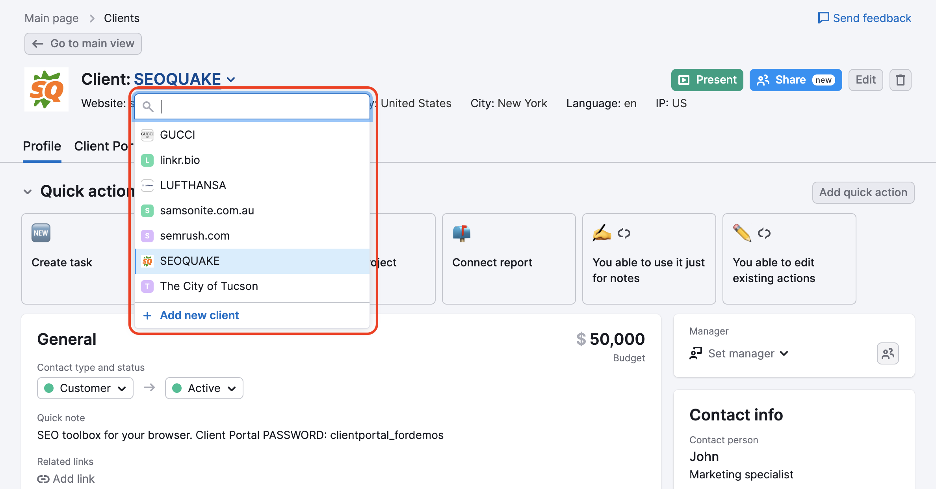Screen dimensions: 936x489
Task: Click the set manager person icon
Action: (696, 353)
